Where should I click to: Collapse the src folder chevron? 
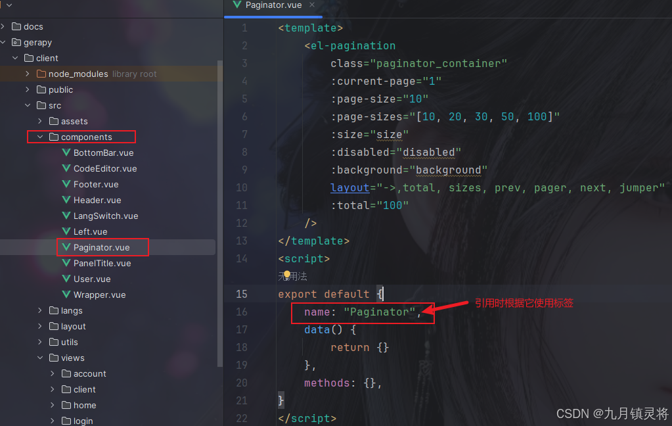[x=28, y=105]
